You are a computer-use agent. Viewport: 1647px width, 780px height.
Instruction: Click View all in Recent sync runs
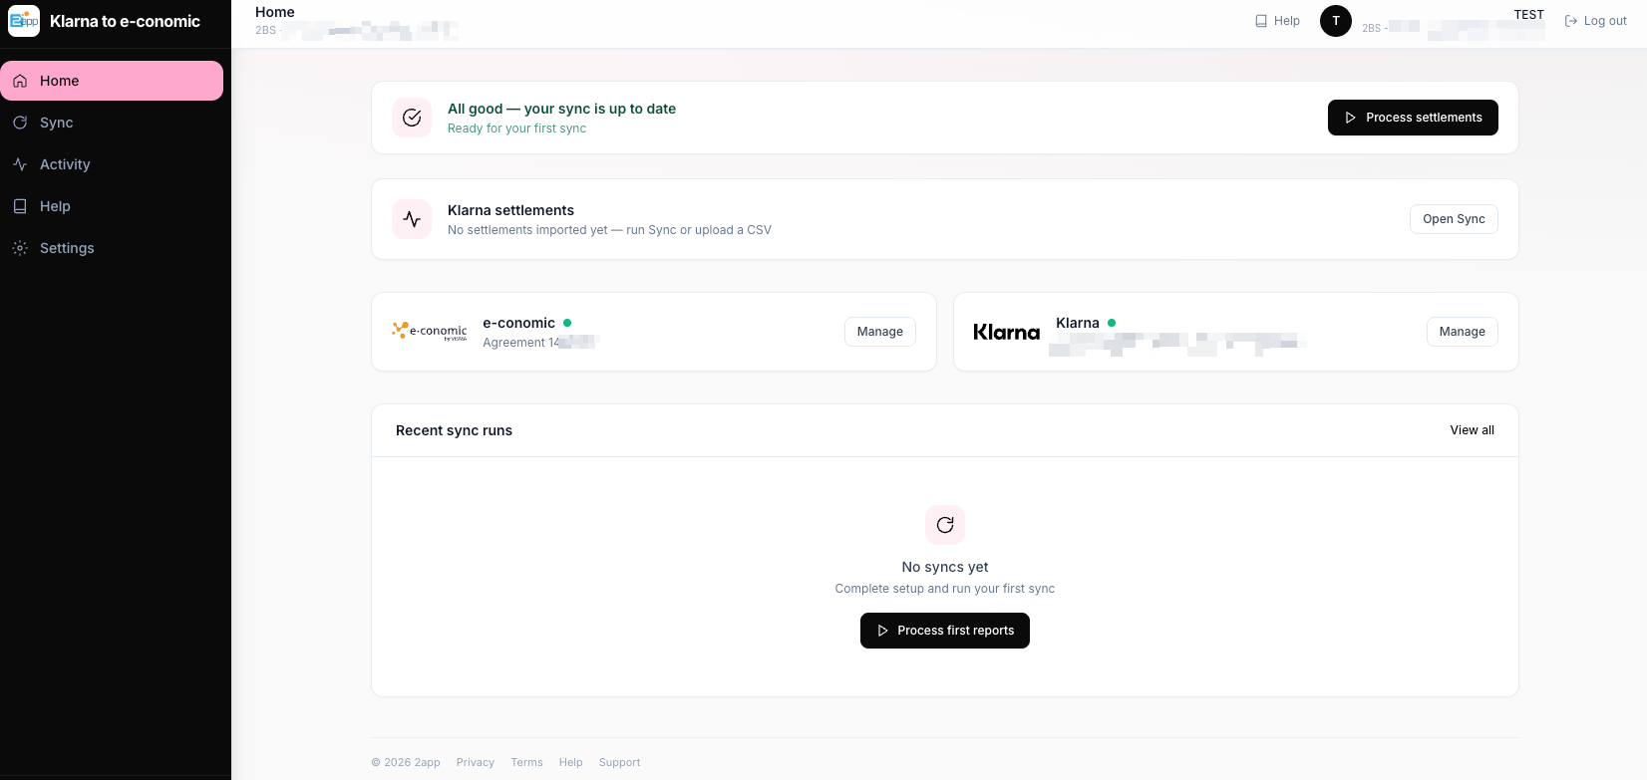(x=1473, y=430)
